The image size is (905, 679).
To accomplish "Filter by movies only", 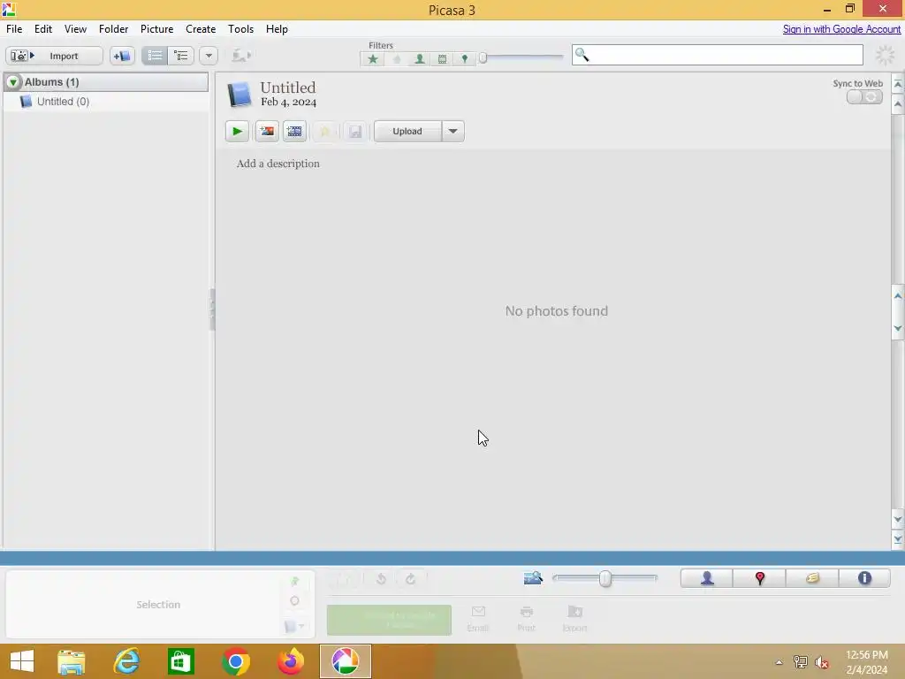I will (442, 59).
